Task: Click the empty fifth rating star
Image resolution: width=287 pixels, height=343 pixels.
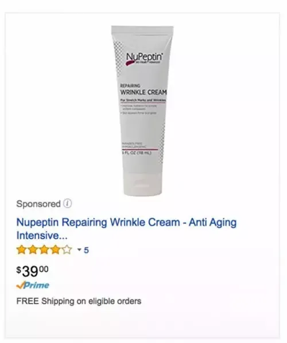Action: click(67, 250)
